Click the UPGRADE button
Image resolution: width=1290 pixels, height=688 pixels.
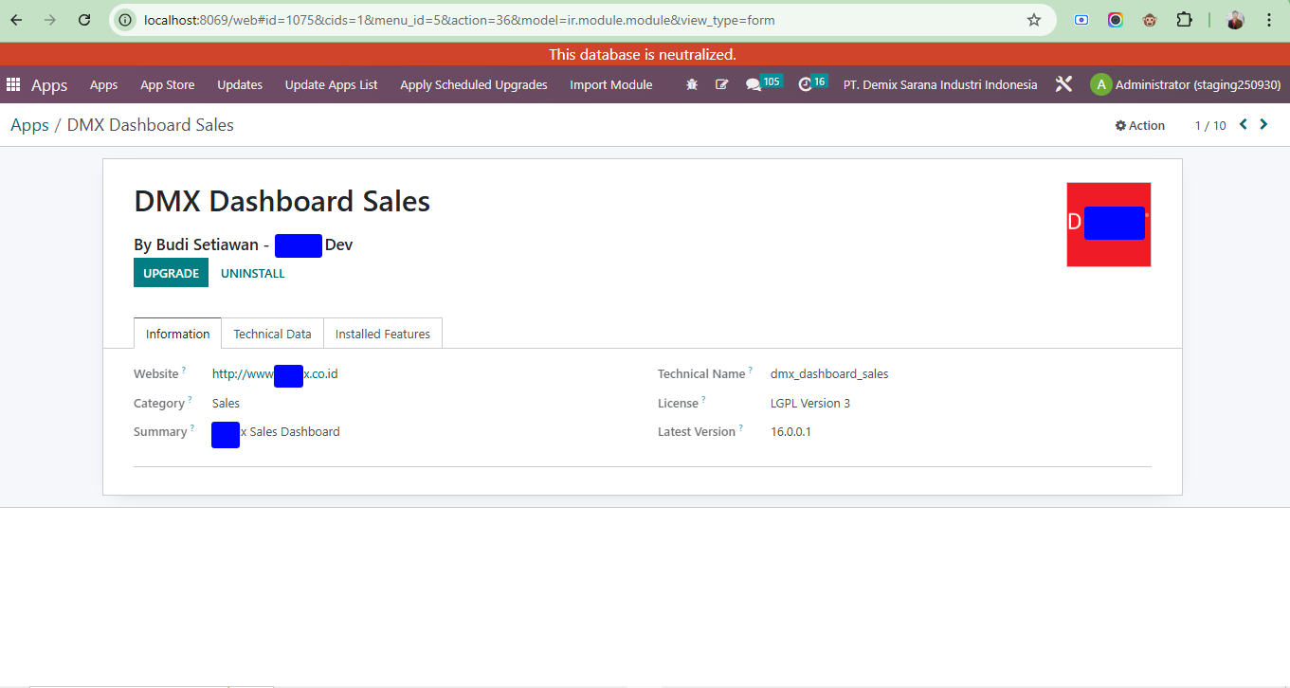(171, 273)
